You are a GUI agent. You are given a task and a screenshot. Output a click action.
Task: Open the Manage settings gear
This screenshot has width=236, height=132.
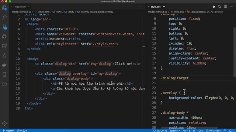[4, 124]
